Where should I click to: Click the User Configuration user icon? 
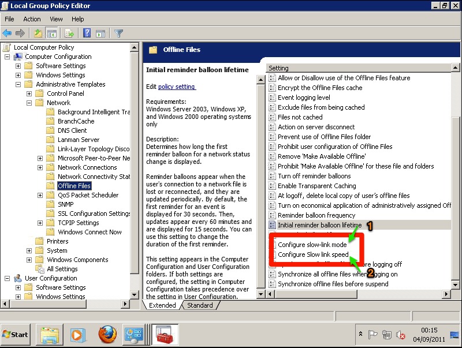18,278
